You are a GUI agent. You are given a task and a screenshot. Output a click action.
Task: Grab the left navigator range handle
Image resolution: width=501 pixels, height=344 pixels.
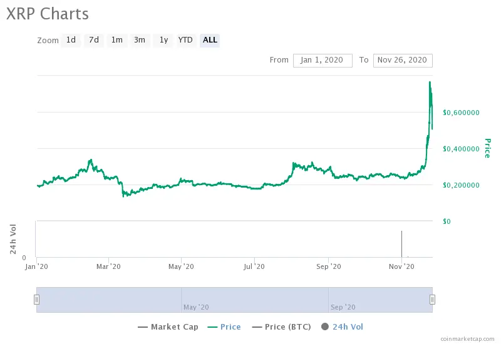(36, 300)
